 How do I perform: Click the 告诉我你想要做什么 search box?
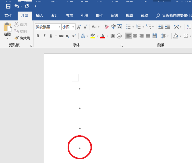pos(174,15)
